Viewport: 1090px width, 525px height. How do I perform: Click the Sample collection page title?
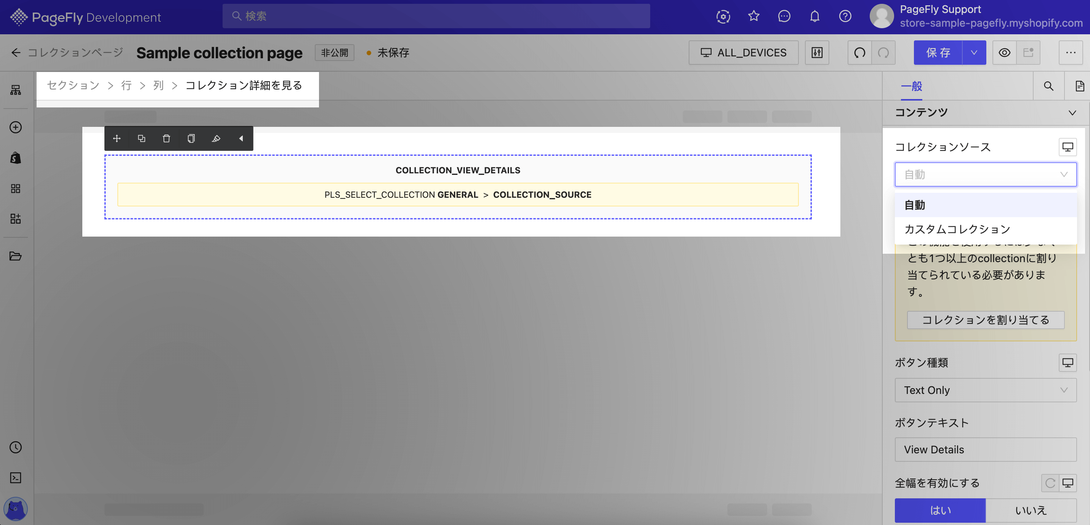pyautogui.click(x=219, y=53)
